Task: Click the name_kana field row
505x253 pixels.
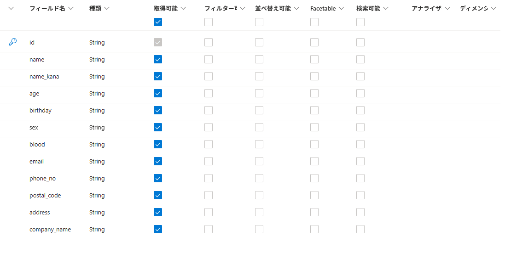Action: (x=44, y=76)
